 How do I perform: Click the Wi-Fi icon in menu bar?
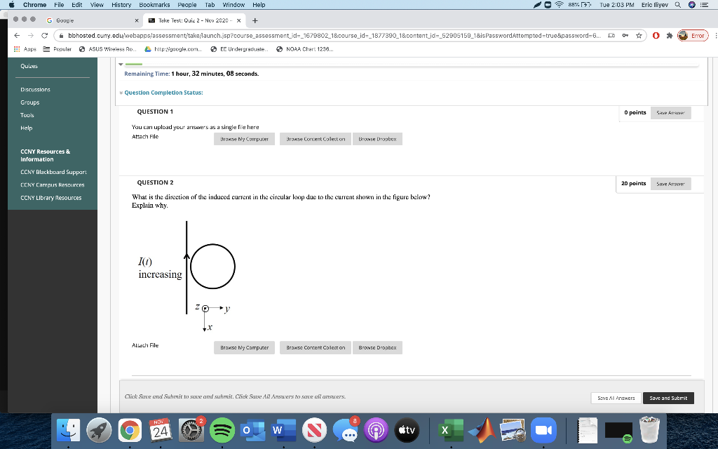[559, 4]
